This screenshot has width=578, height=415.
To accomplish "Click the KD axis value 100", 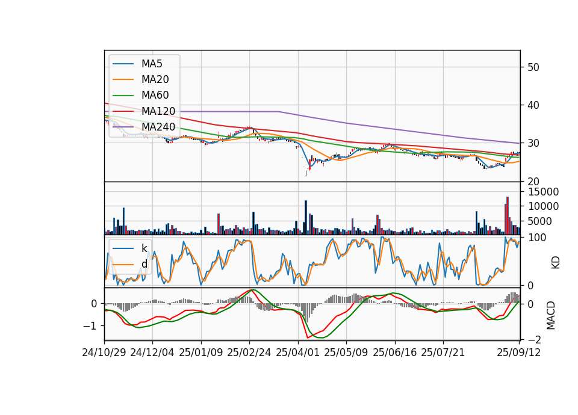I will click(537, 238).
